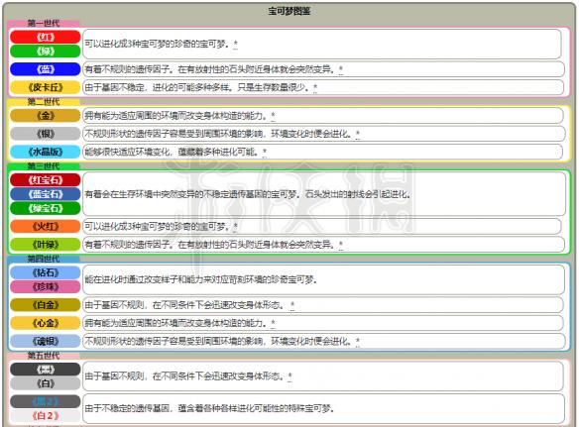Image resolution: width=579 pixels, height=427 pixels.
Task: Click the asterisk note after the 白金 entry
Action: coord(292,305)
